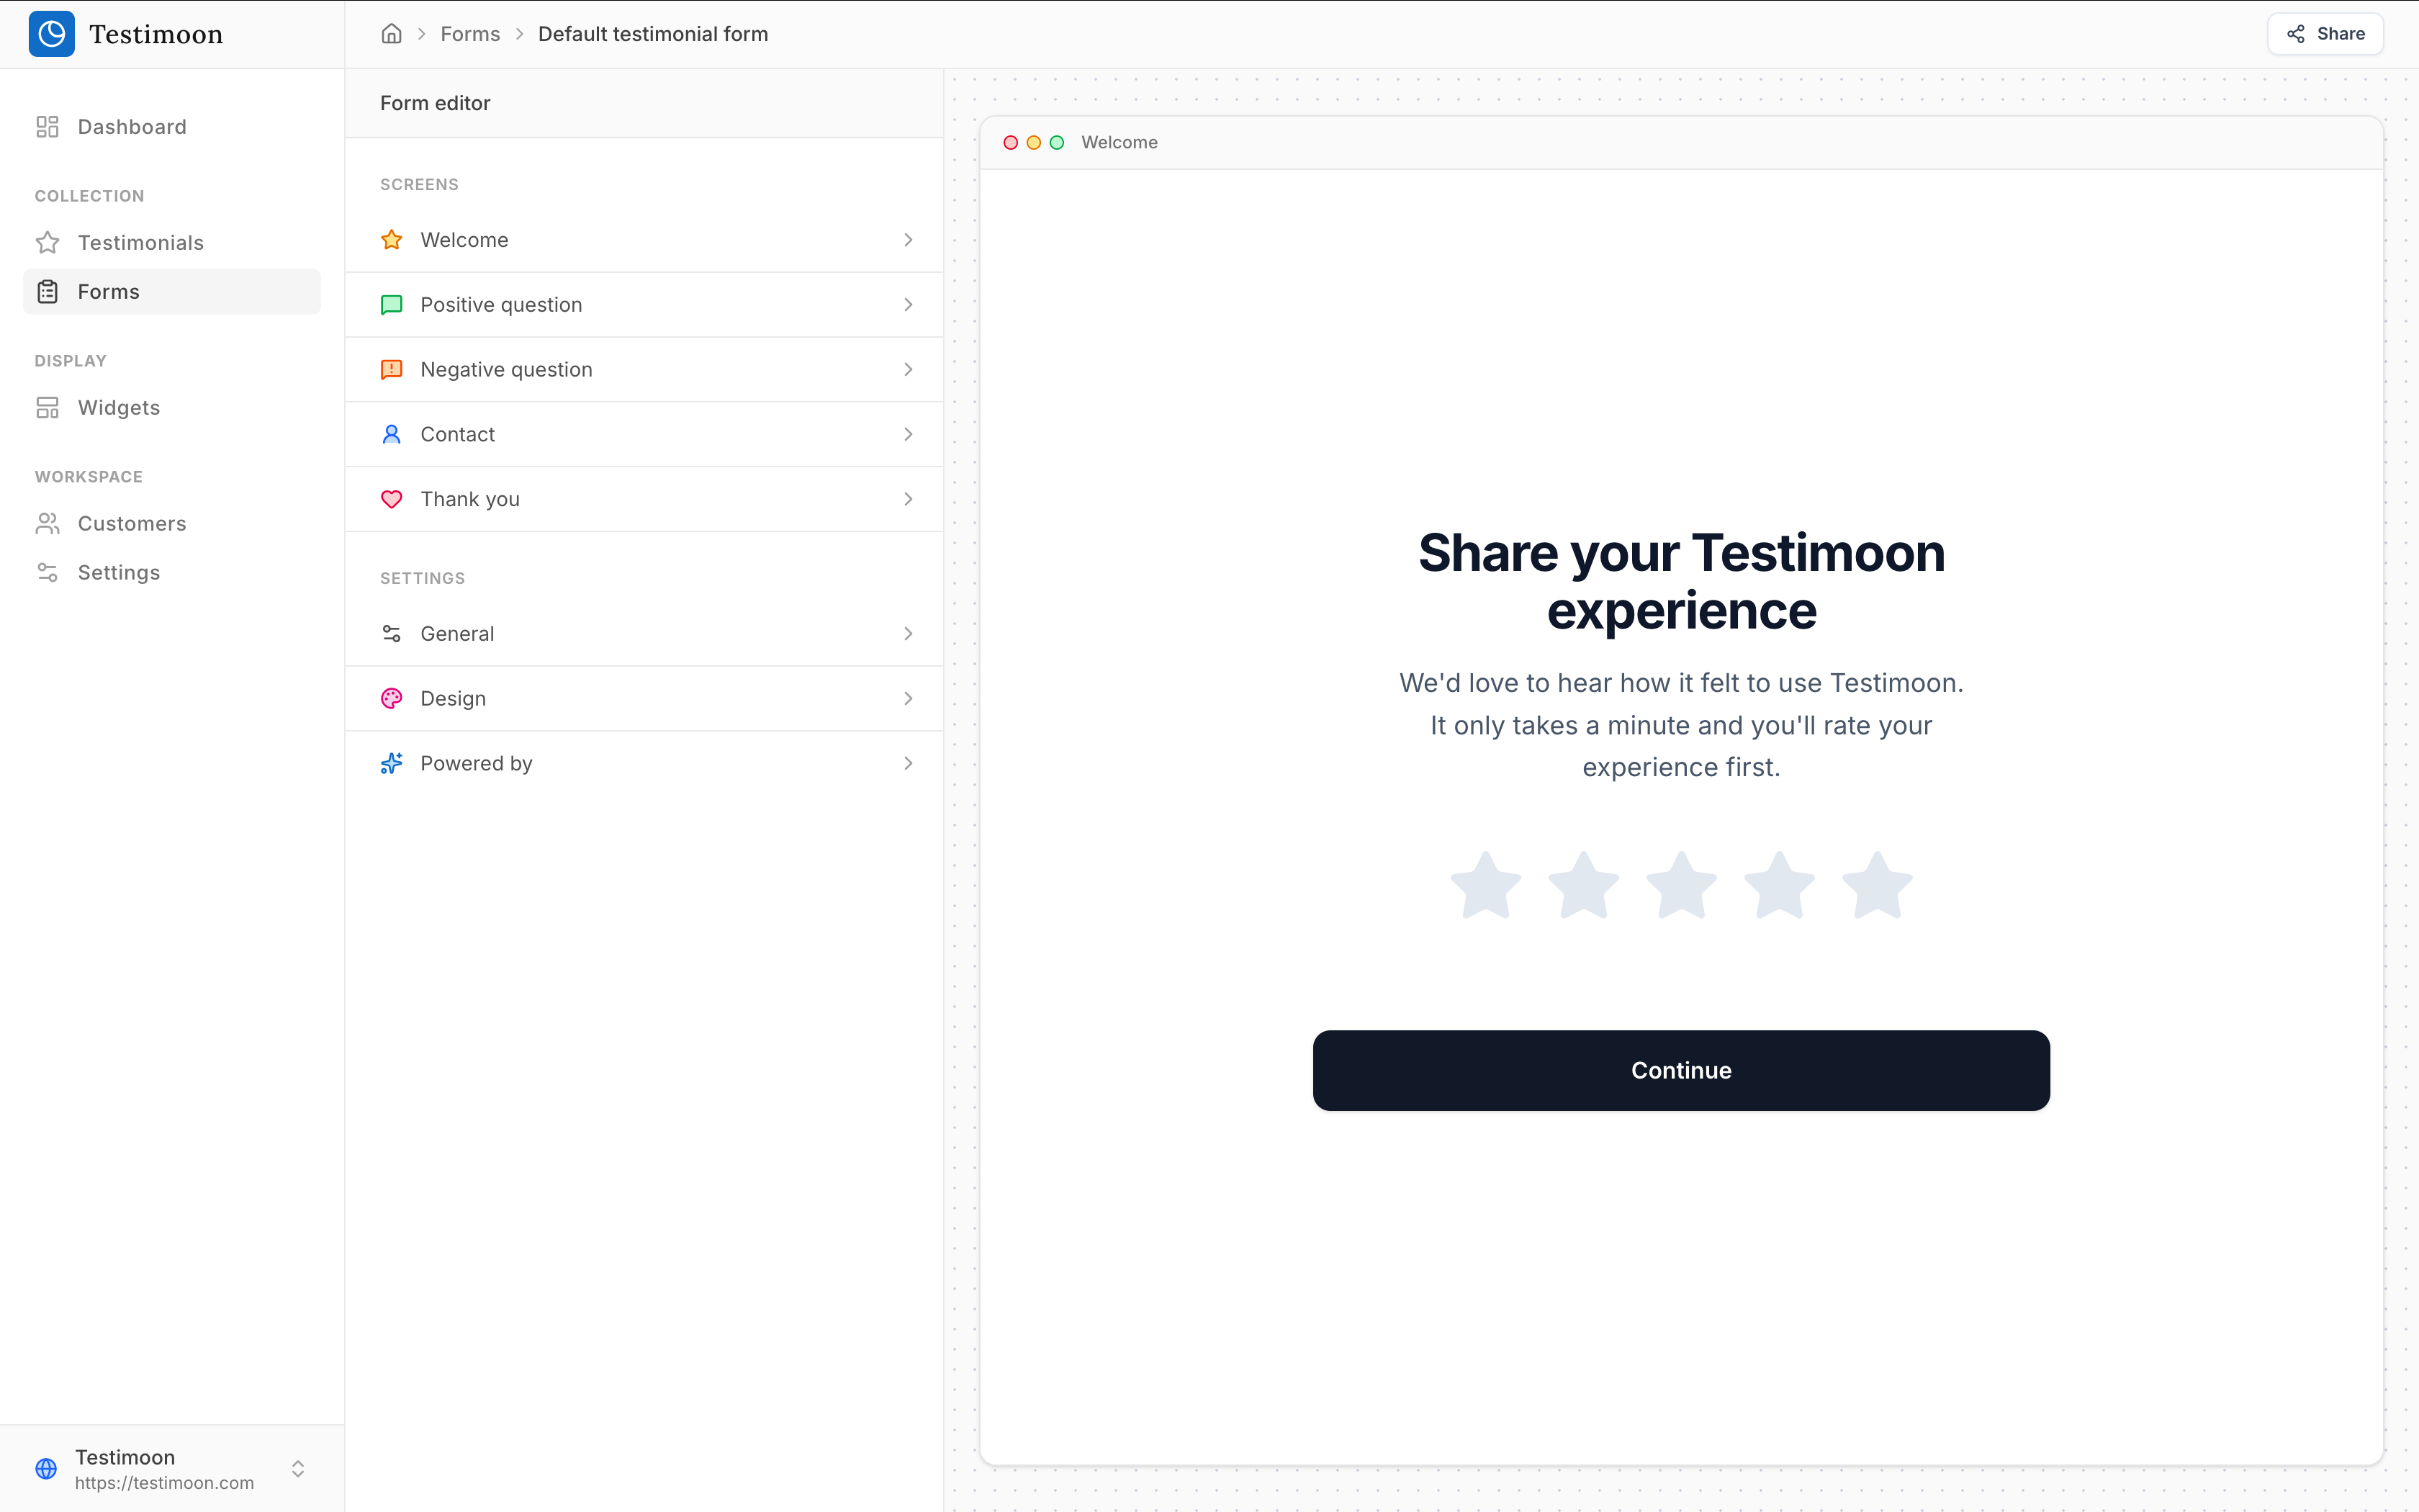Open Testimonials from the sidebar
The height and width of the screenshot is (1512, 2419).
(x=172, y=243)
